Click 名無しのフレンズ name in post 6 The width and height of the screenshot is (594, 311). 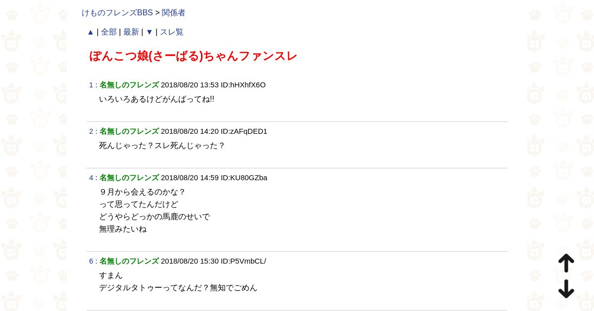coord(129,261)
